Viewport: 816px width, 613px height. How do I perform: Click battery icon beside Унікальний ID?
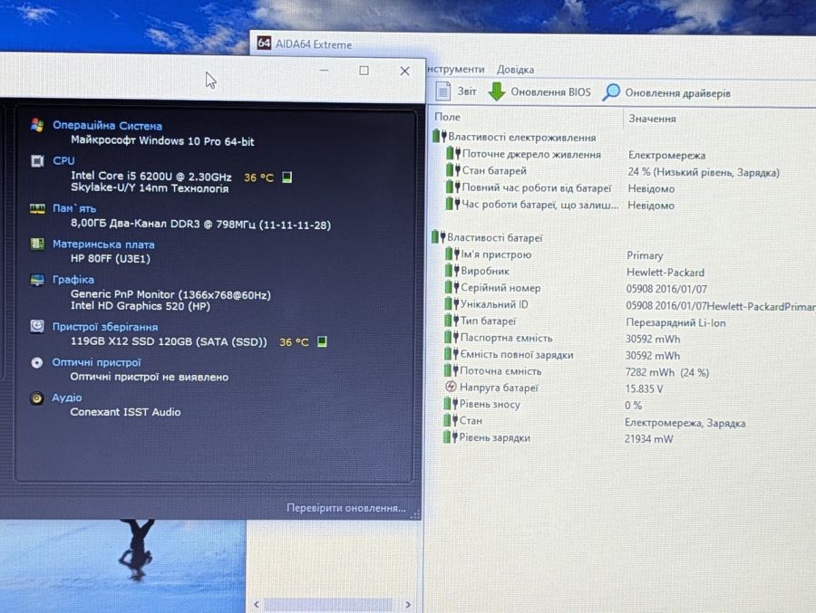(452, 303)
